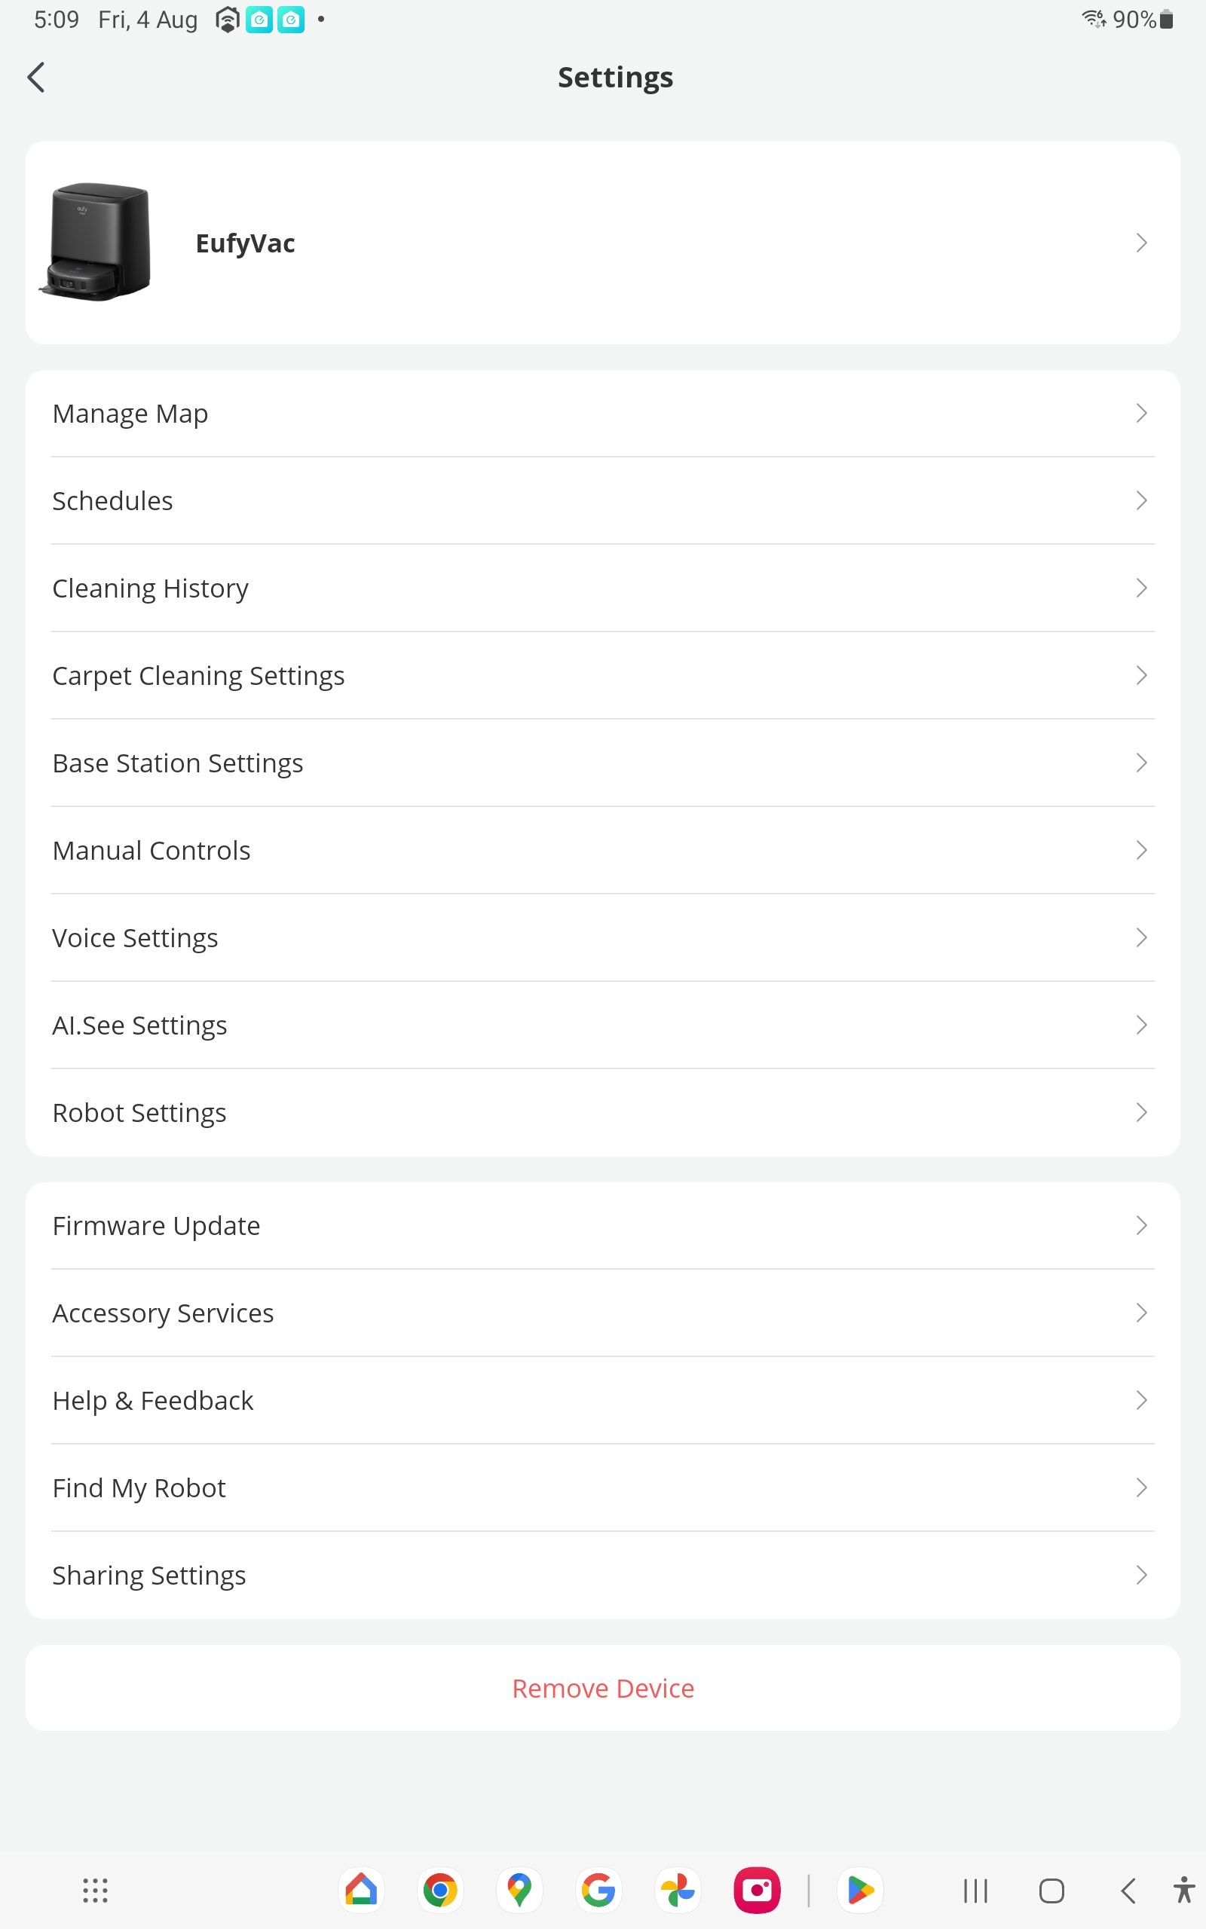This screenshot has height=1929, width=1206.
Task: Open the Schedules menu item
Action: pyautogui.click(x=112, y=500)
